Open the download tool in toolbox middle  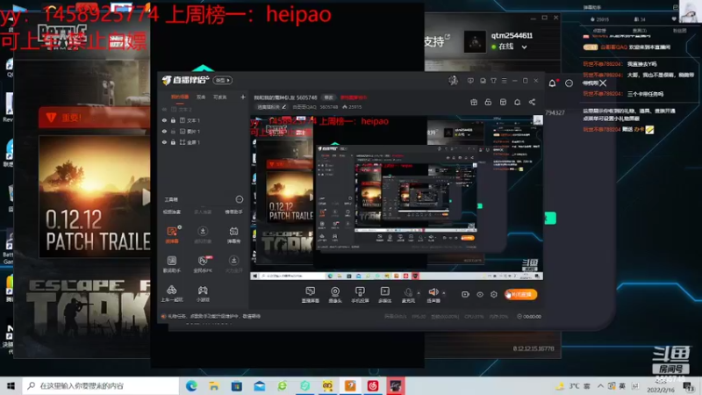203,234
